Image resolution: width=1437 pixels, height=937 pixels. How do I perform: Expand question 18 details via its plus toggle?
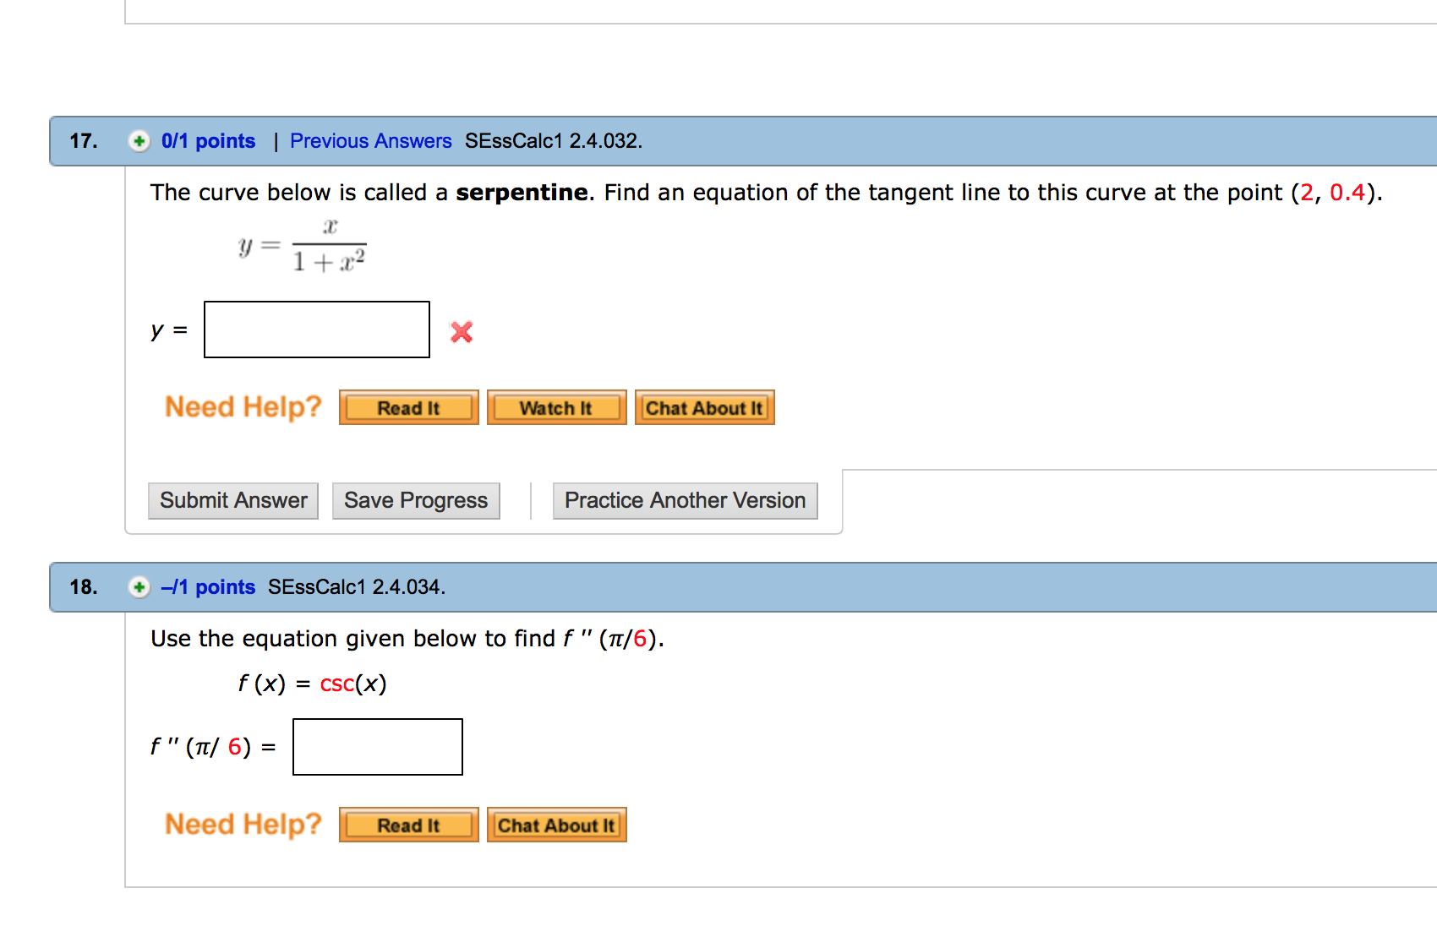click(138, 586)
